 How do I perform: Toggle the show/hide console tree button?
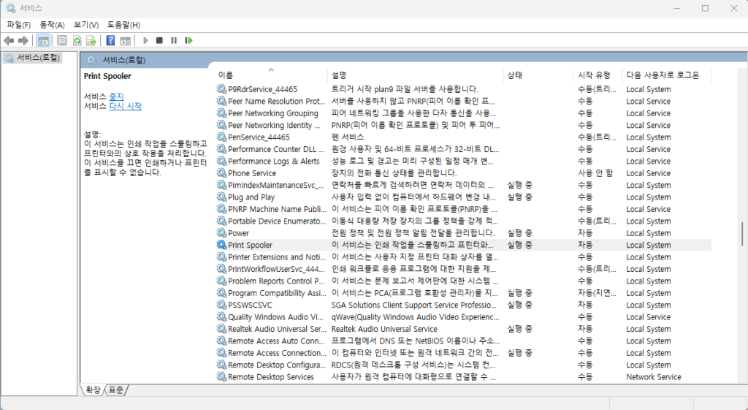click(43, 41)
